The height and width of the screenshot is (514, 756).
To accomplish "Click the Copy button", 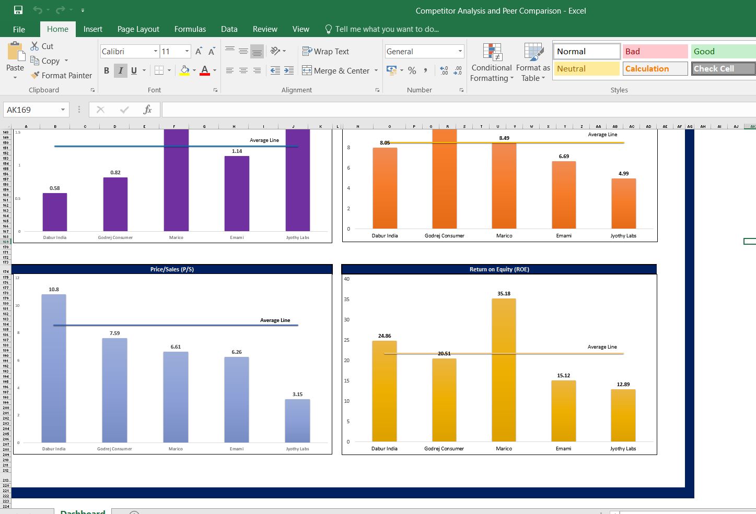I will point(45,61).
